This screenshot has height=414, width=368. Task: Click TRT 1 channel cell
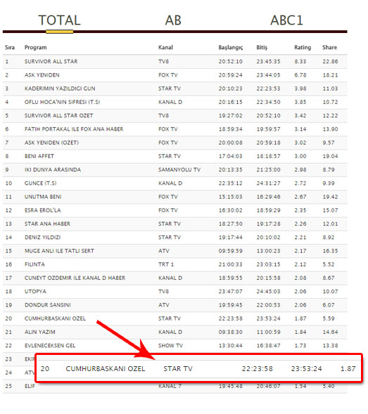[166, 264]
